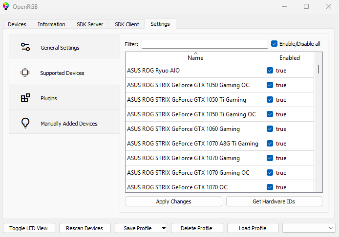
Task: Click the Enabled column header
Action: coord(289,58)
